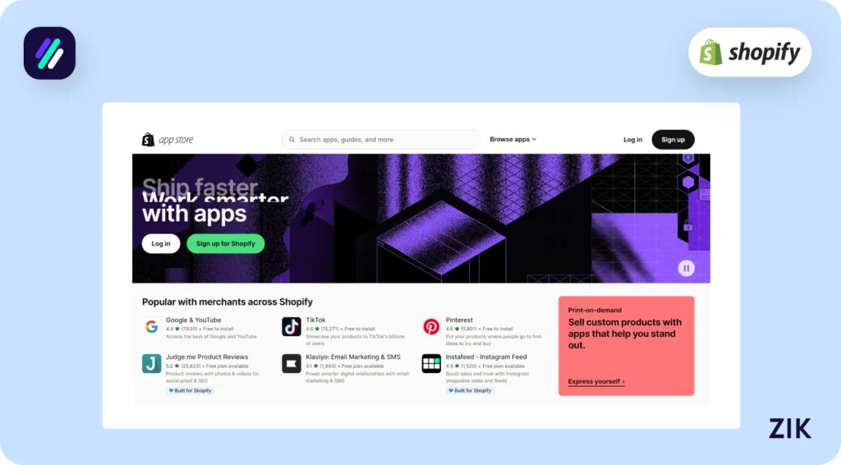Open the Express yourself link

595,382
